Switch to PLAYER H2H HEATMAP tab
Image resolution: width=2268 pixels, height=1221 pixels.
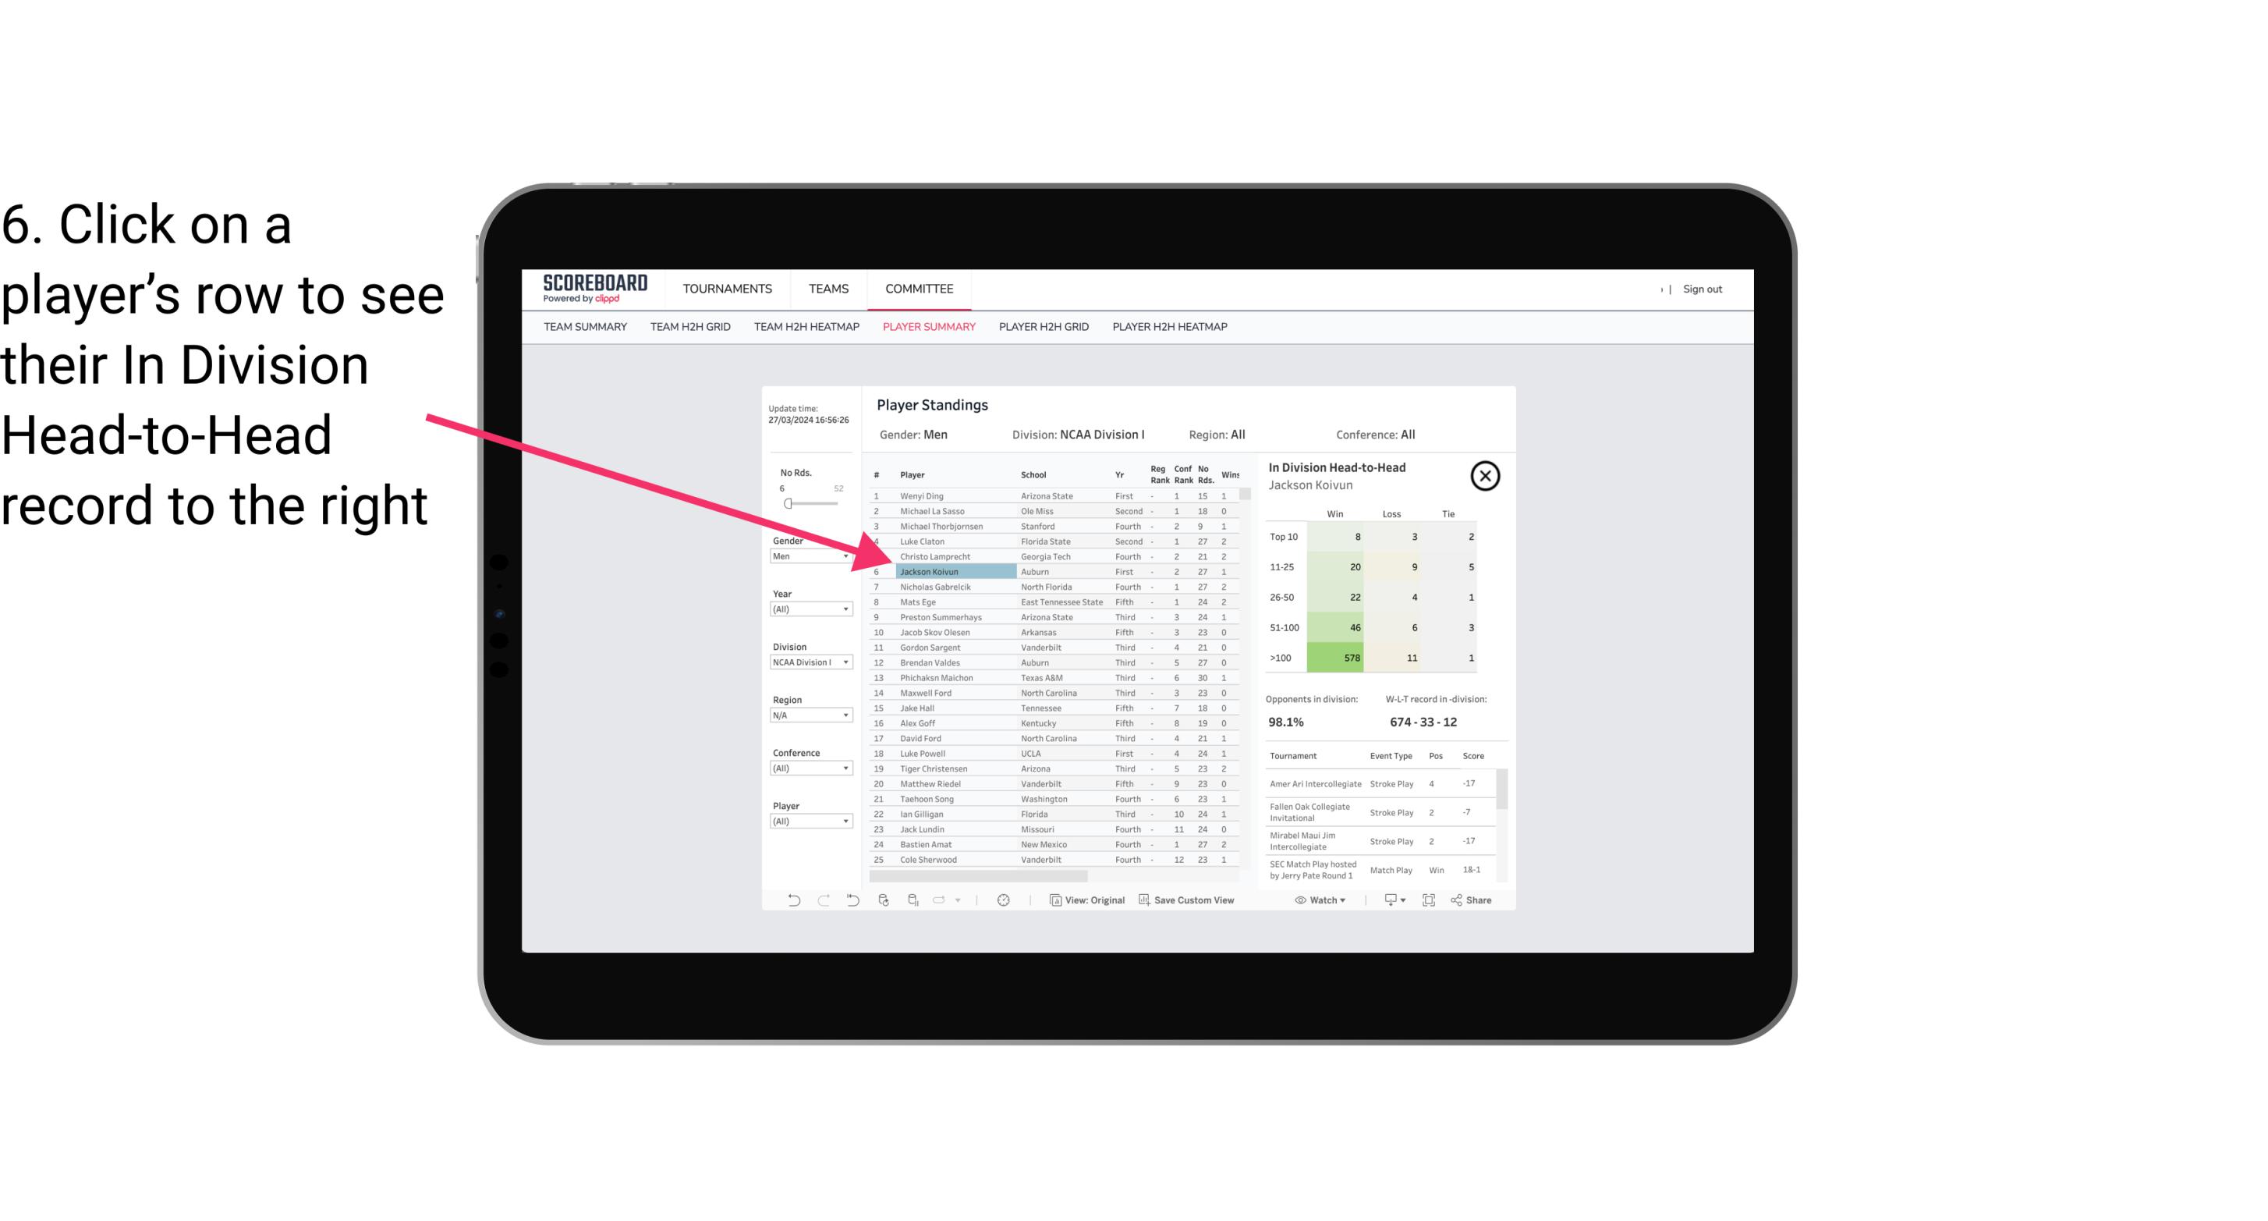pos(1171,326)
